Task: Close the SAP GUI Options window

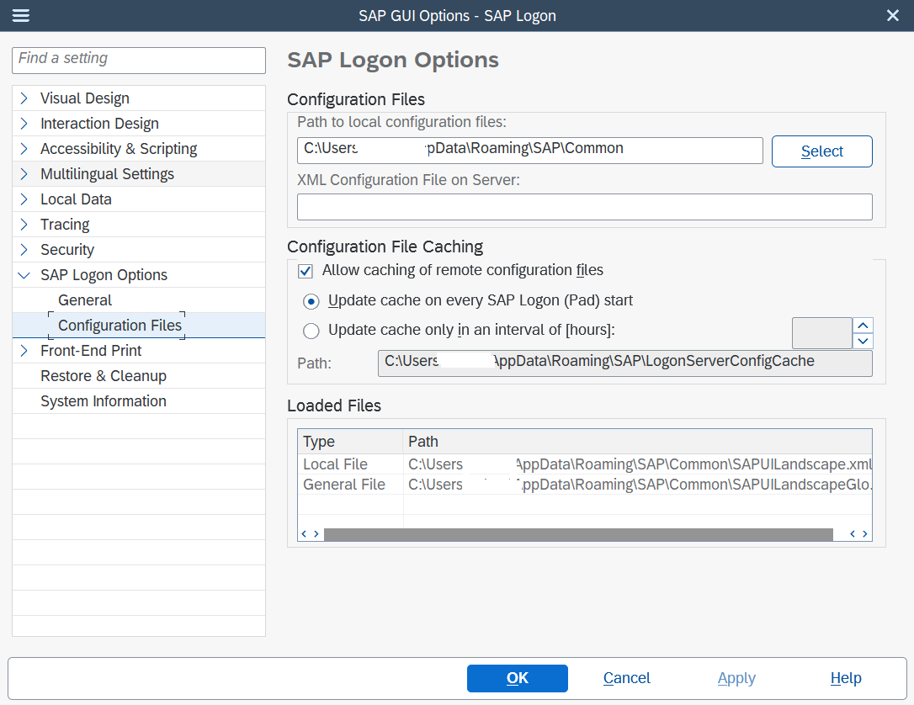Action: tap(892, 16)
